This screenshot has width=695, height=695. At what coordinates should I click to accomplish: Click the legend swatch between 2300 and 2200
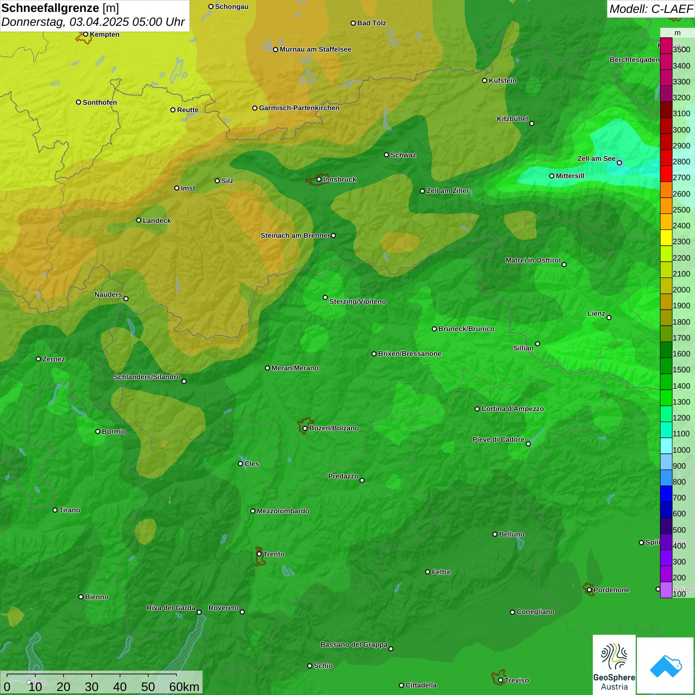[666, 254]
